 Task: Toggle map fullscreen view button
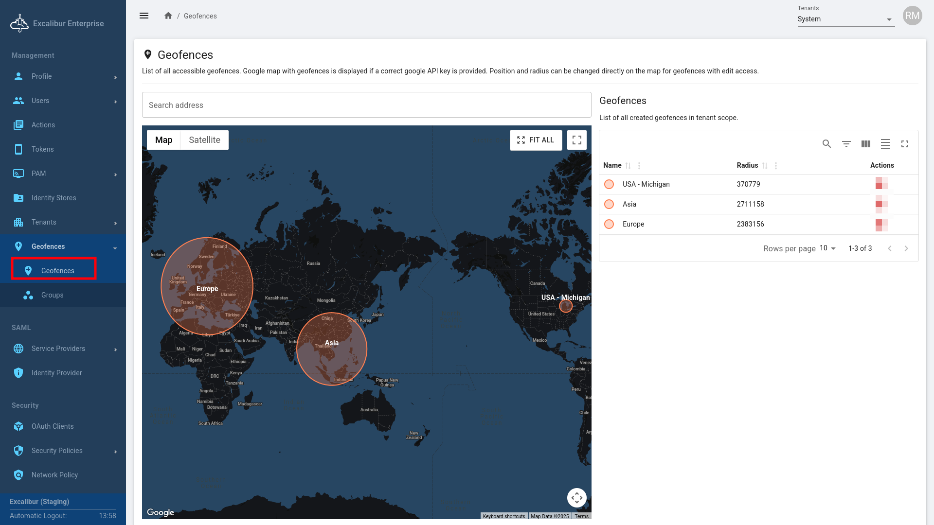(577, 140)
